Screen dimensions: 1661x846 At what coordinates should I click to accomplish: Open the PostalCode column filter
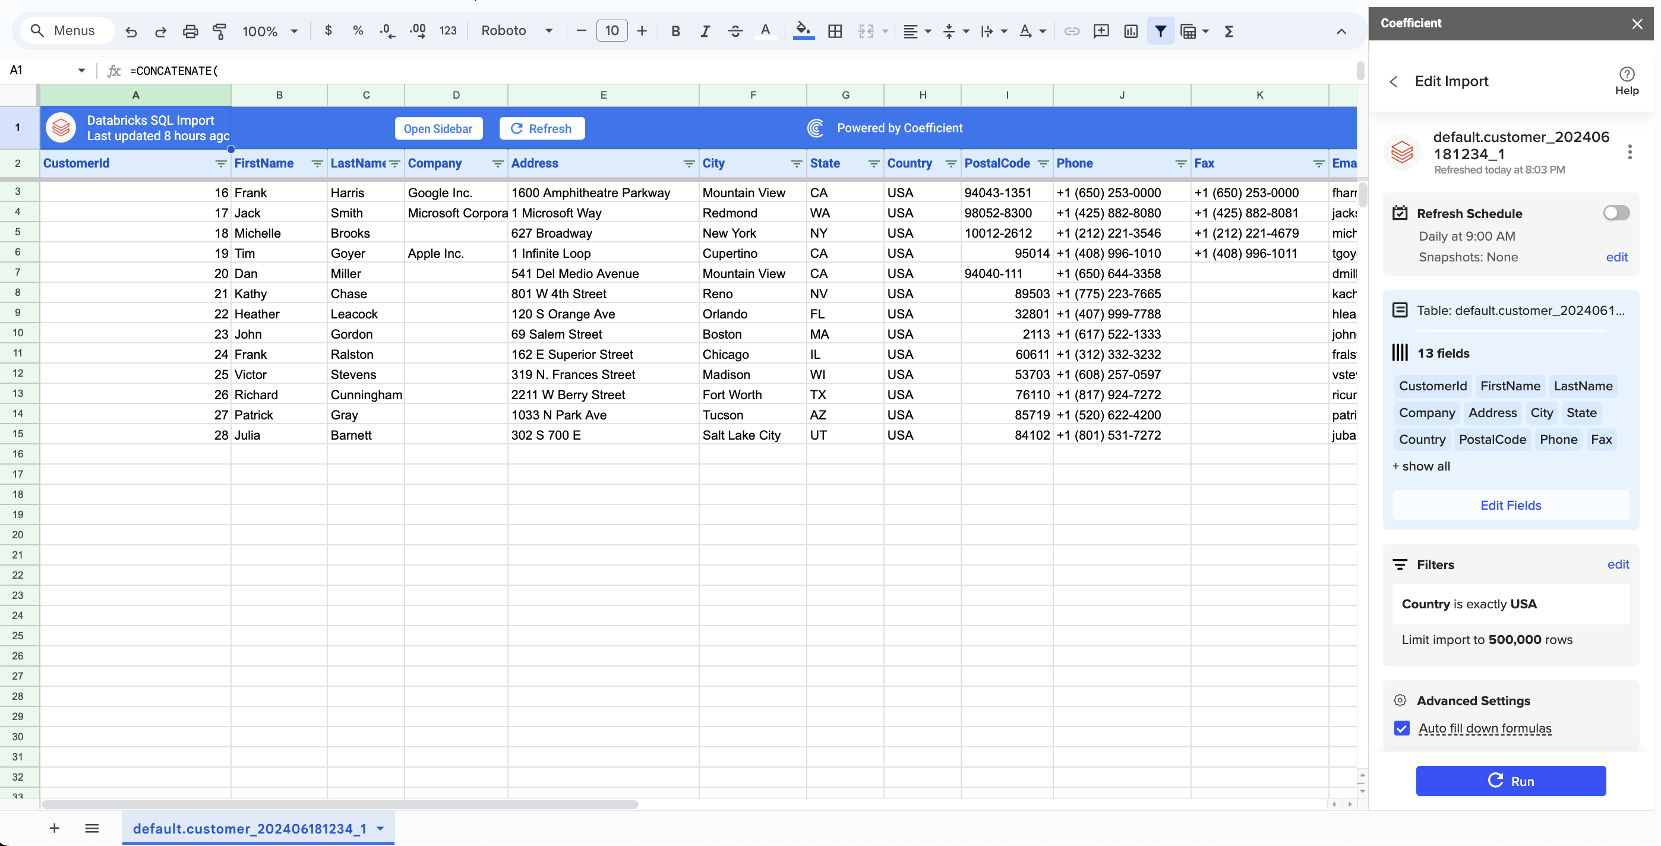(1043, 164)
